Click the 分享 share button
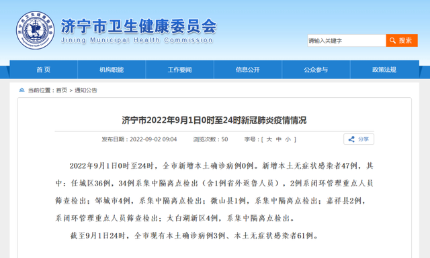Image resolution: width=430 pixels, height=258 pixels. 359,139
